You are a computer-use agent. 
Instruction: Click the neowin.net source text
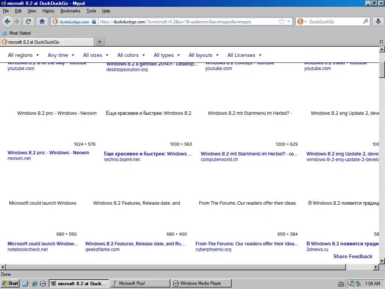point(19,158)
